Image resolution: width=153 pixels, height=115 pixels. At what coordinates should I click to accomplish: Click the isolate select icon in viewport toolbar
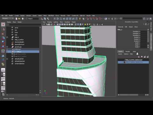[94, 25]
